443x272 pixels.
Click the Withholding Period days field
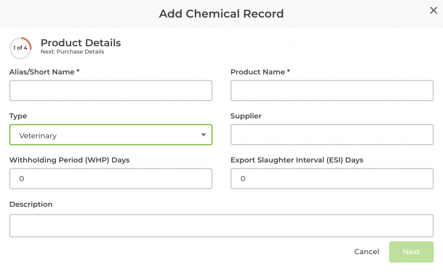111,179
